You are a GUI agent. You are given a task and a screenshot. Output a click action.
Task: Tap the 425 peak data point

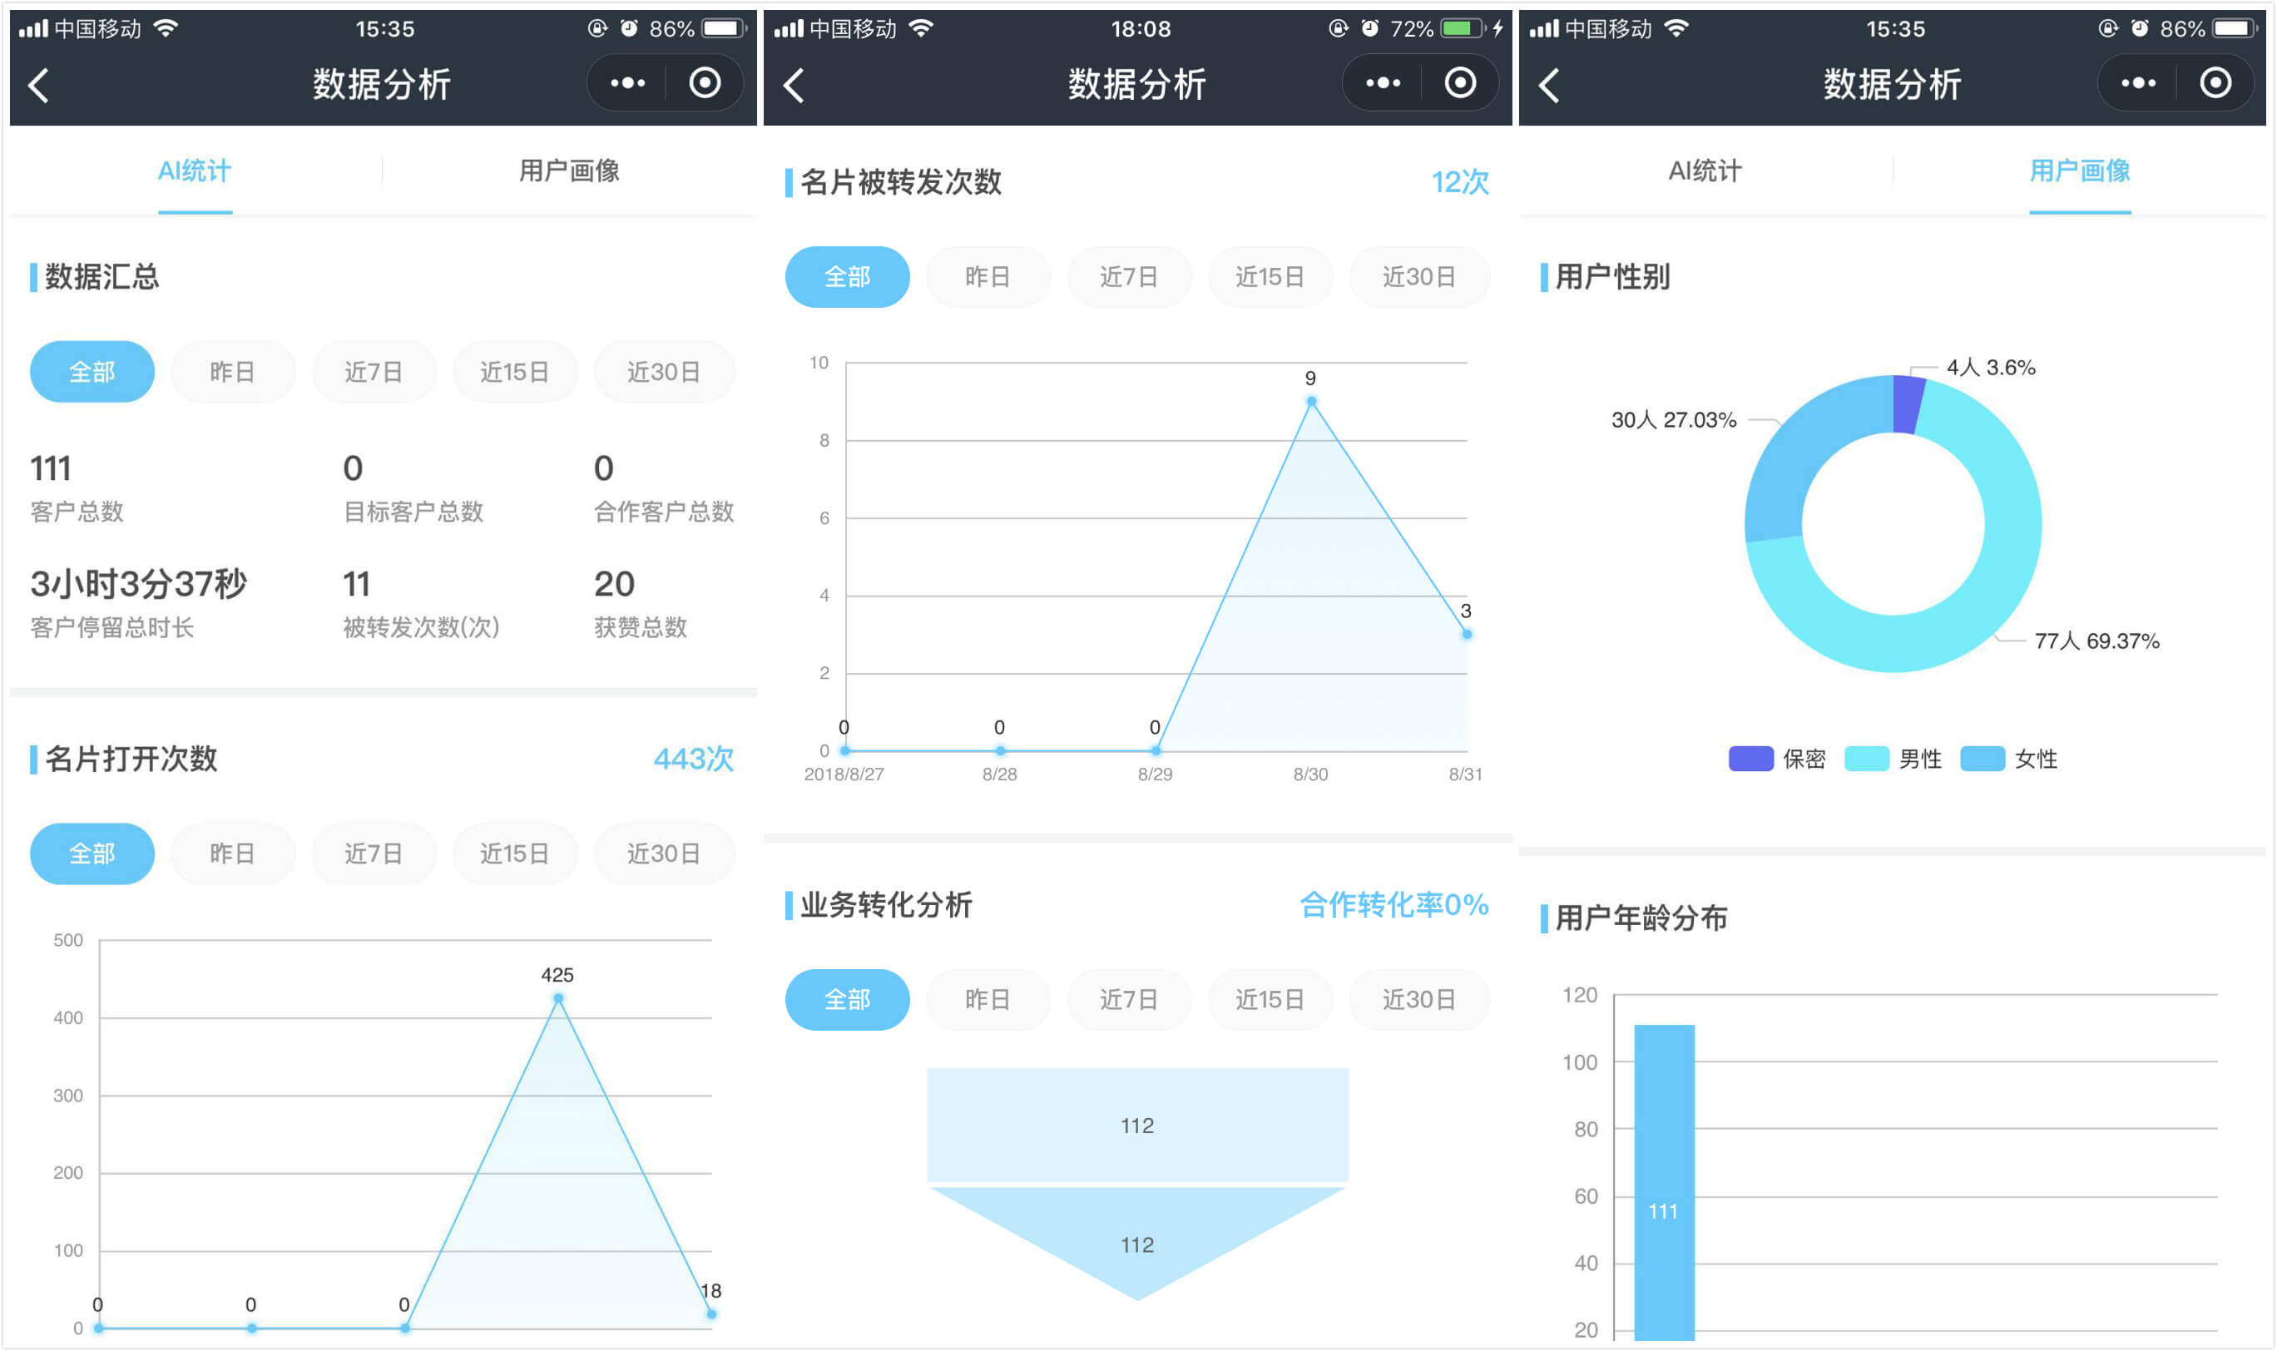point(558,998)
